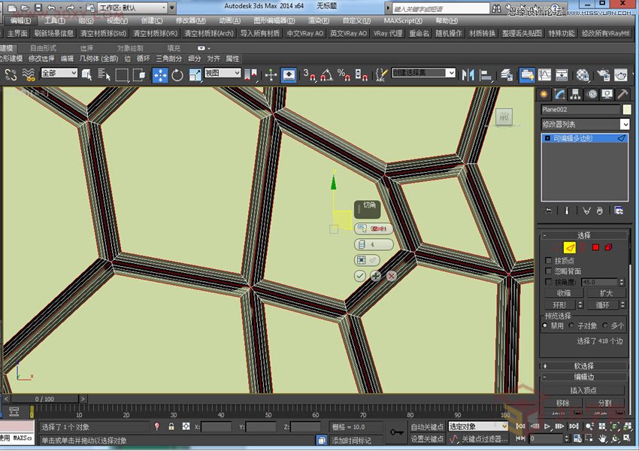Collapse the 选择 rollout
Viewport: 639px width, 451px height.
click(584, 235)
